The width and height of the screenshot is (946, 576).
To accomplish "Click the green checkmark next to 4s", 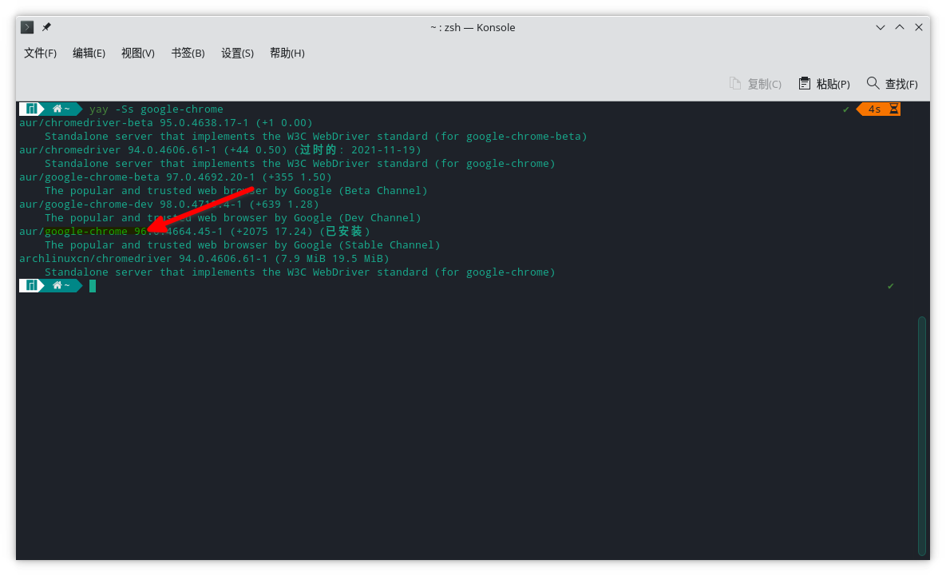I will click(846, 109).
